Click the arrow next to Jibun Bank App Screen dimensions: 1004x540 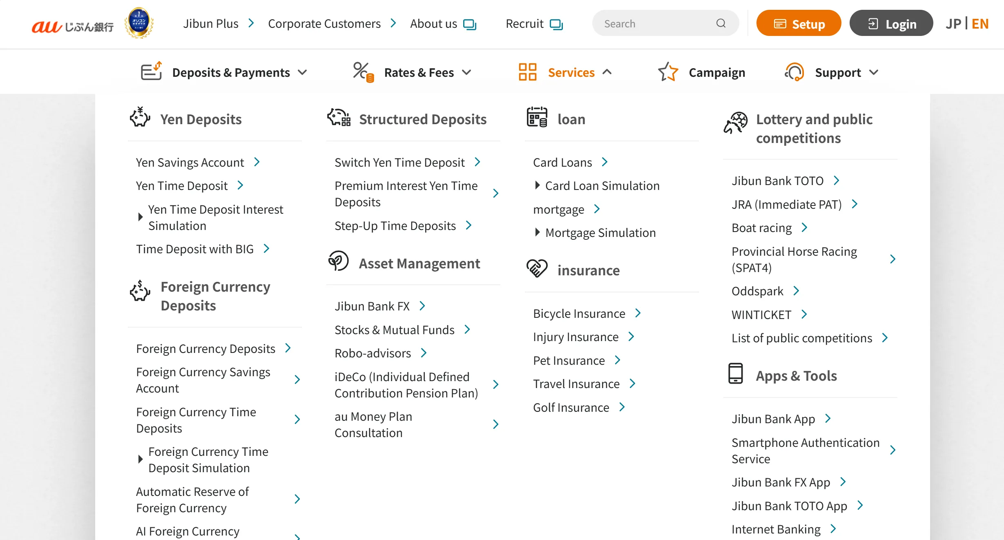(x=828, y=419)
